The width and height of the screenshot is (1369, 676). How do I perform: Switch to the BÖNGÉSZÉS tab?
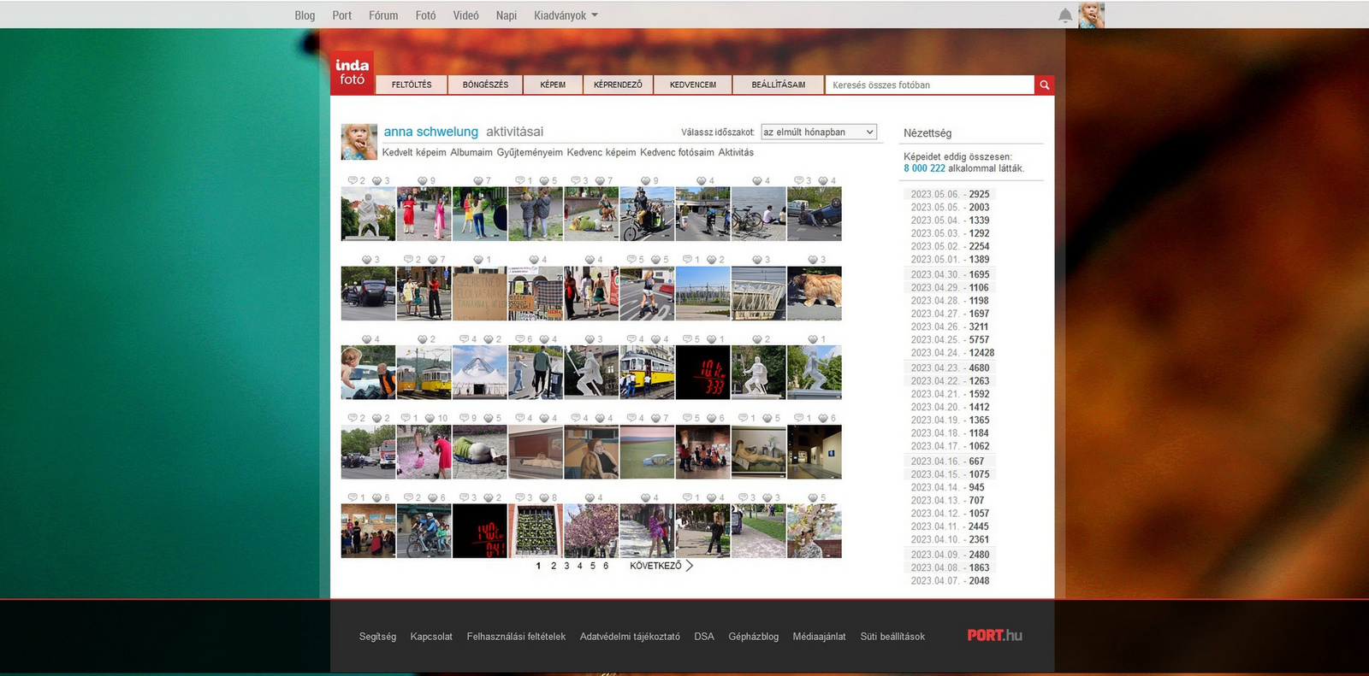pos(485,85)
